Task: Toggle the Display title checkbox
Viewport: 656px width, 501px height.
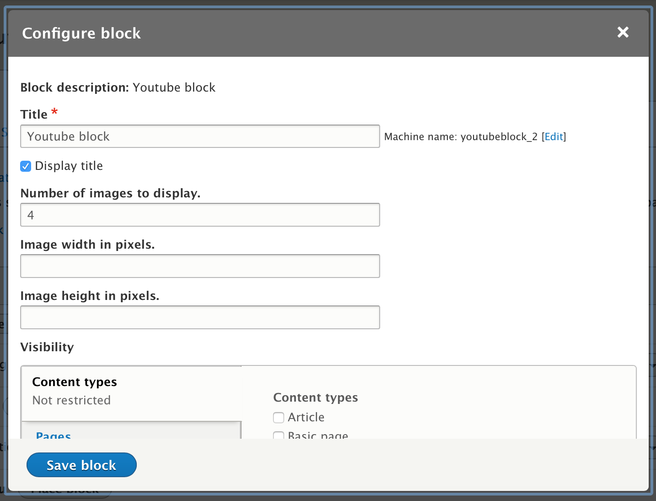Action: point(26,166)
